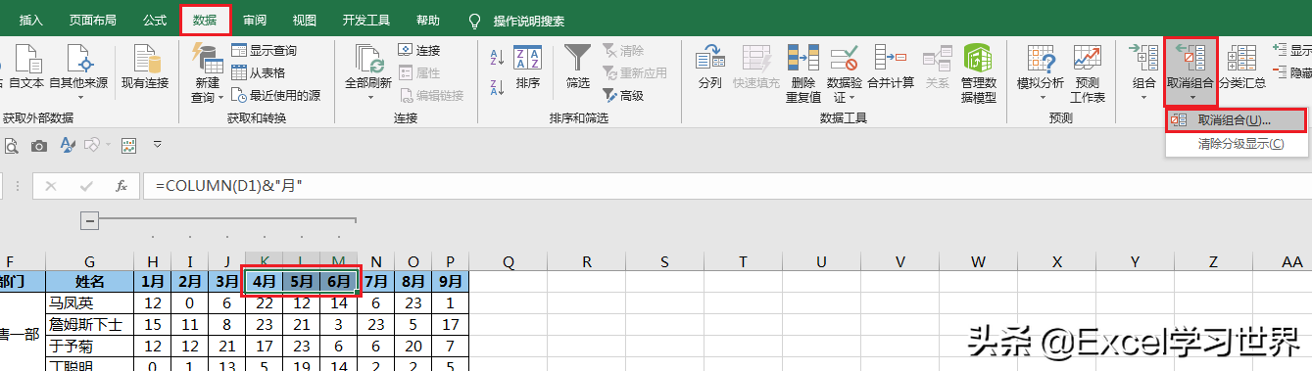Click the formula bar confirm (check) button
Image resolution: width=1312 pixels, height=371 pixels.
(85, 185)
